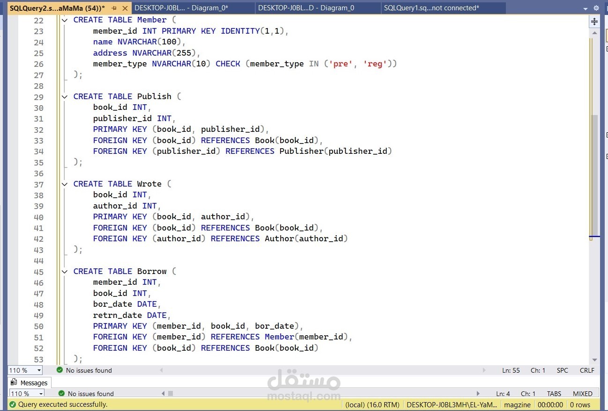Close the SQLQuery2 tab
Viewport: 608px width, 411px height.
coord(125,8)
